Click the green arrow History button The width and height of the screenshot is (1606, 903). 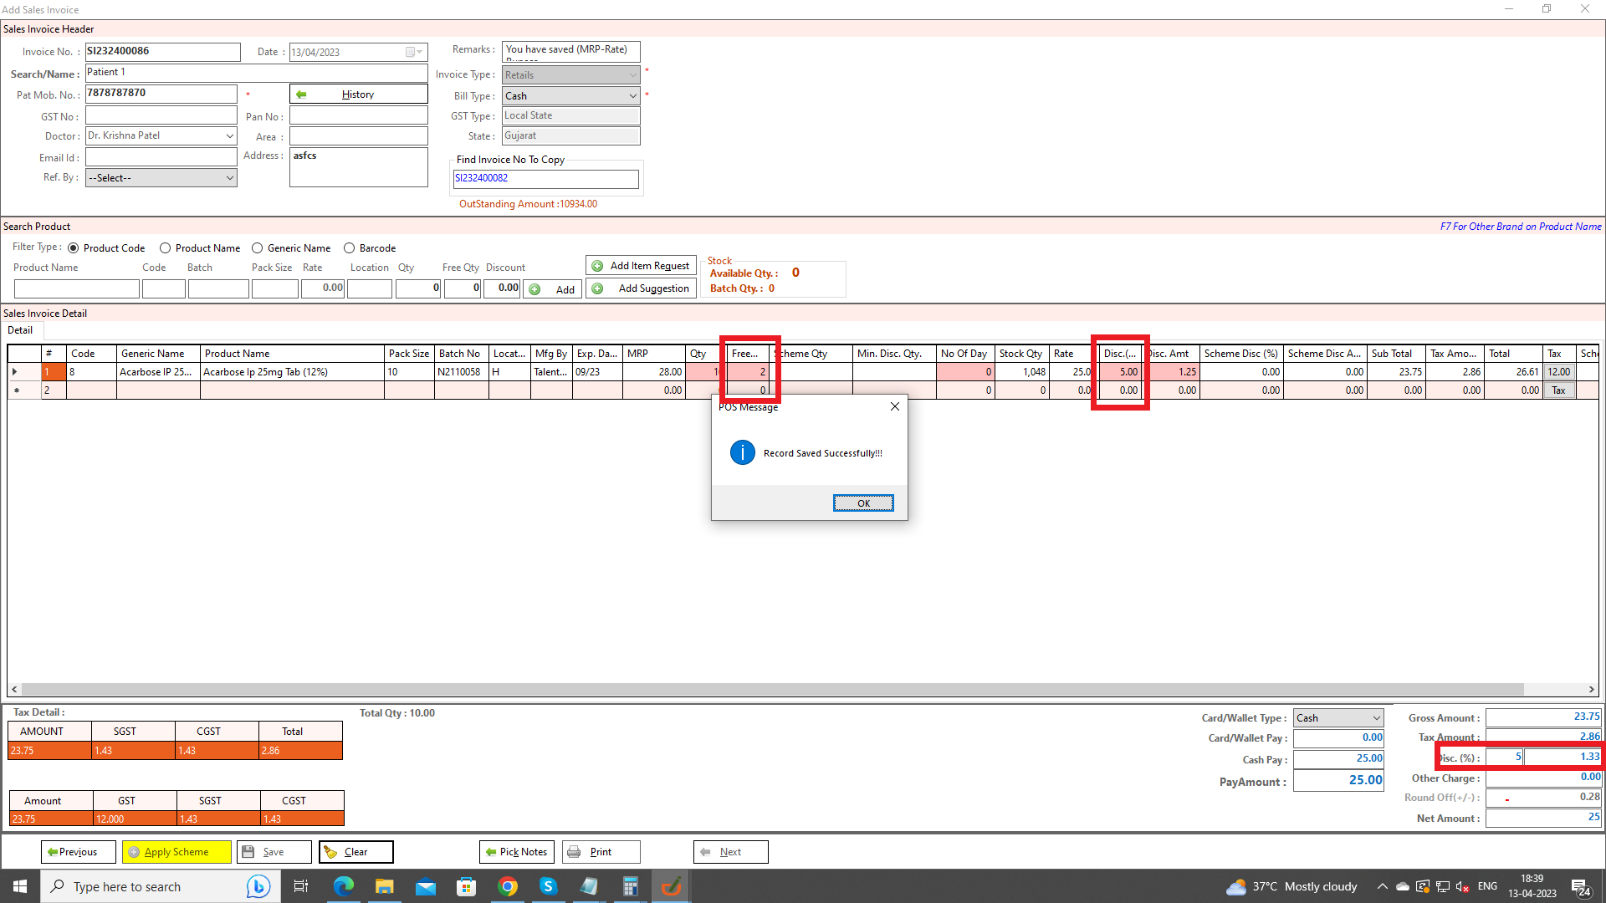pyautogui.click(x=358, y=94)
